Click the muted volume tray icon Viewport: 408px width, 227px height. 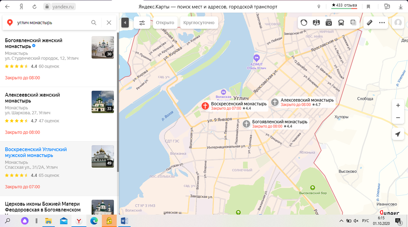click(x=356, y=221)
